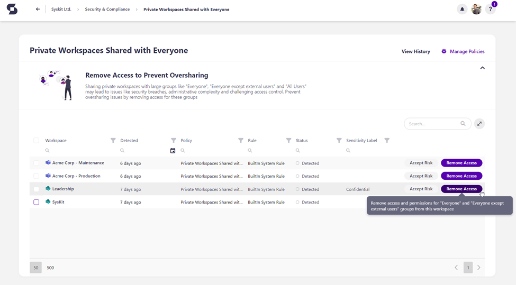Click the Detected column filter text field
The height and width of the screenshot is (285, 516).
tap(144, 151)
